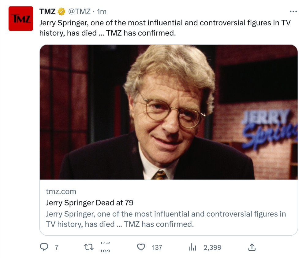The width and height of the screenshot is (306, 258).
Task: Click the share upload arrow icon
Action: click(x=252, y=247)
